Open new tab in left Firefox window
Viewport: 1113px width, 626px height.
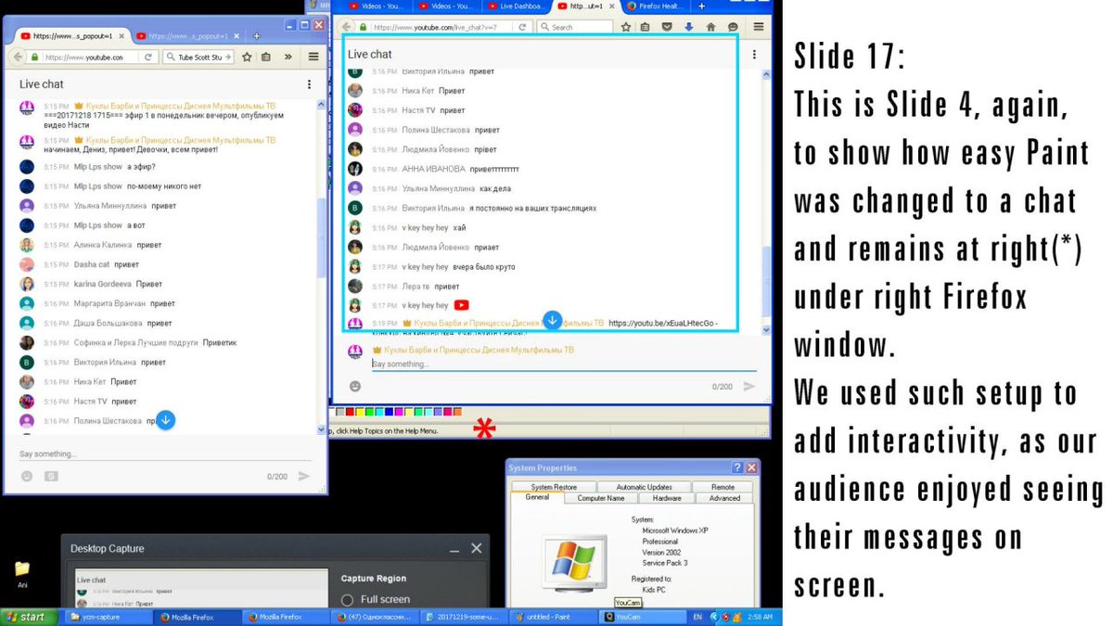(257, 36)
